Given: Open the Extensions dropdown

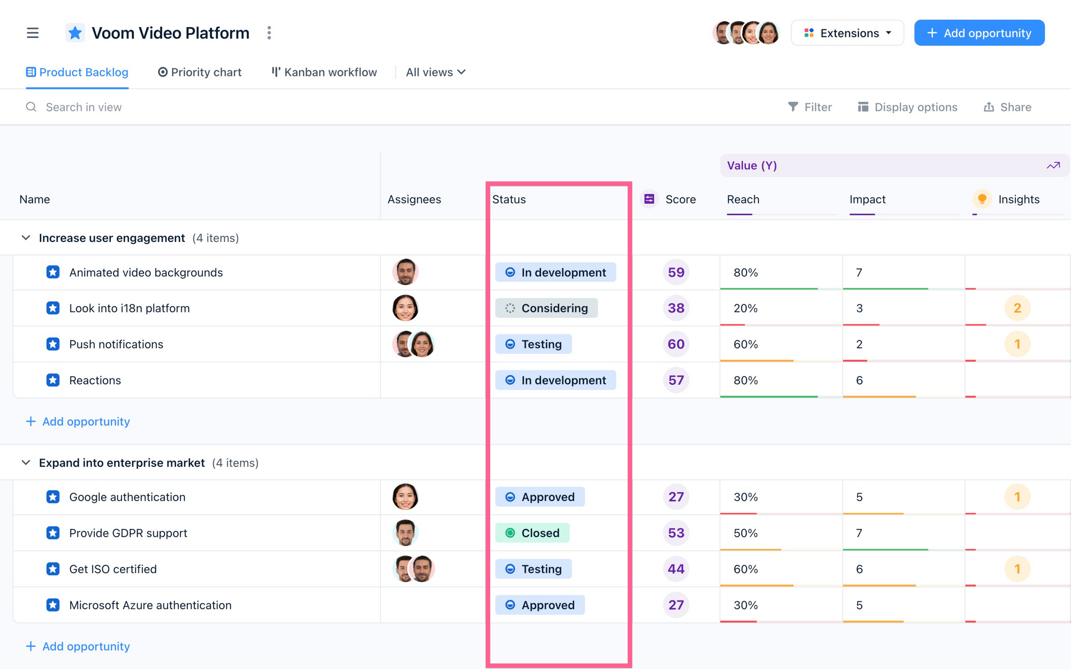Looking at the screenshot, I should click(x=847, y=33).
